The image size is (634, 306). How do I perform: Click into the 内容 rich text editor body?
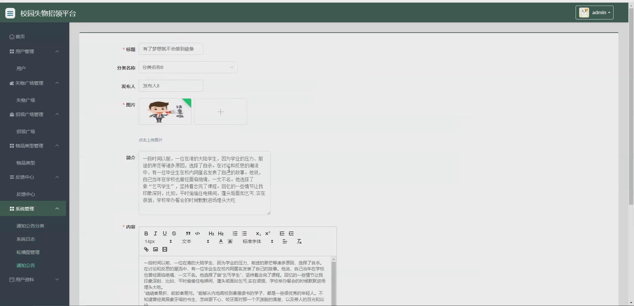[x=235, y=281]
